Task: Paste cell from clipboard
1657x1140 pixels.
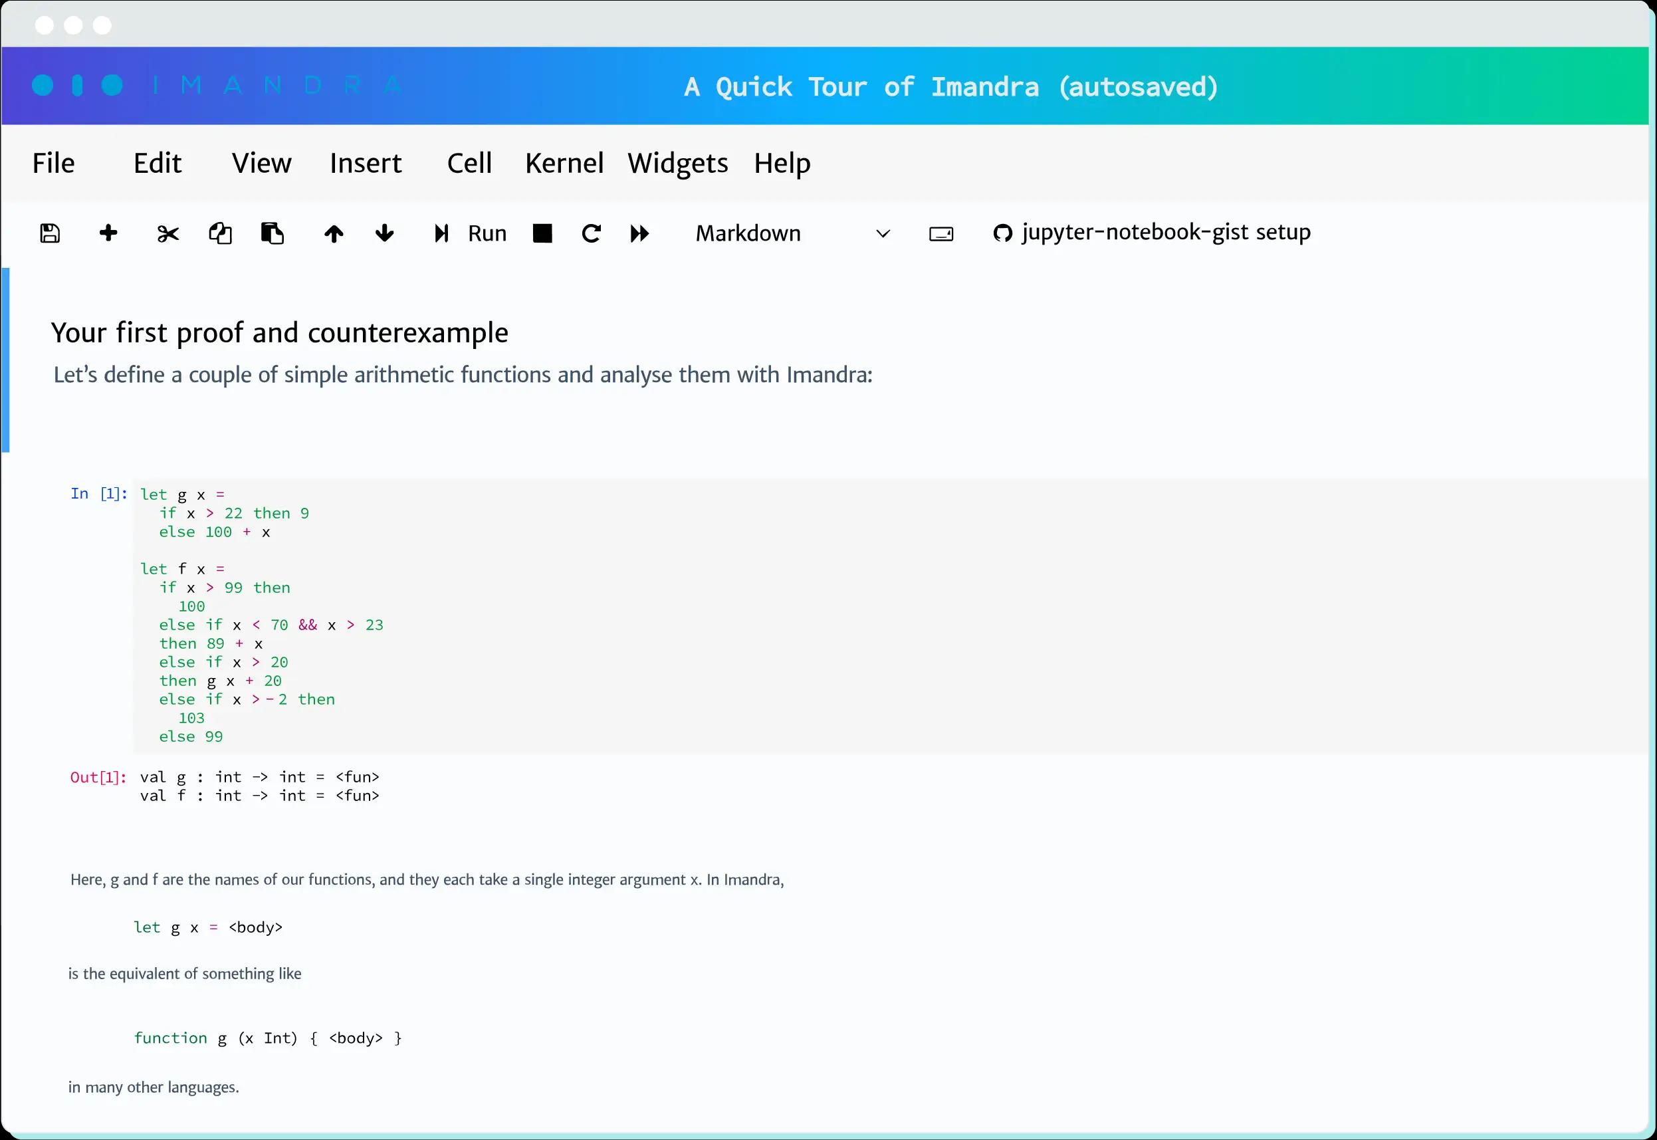Action: pos(272,233)
